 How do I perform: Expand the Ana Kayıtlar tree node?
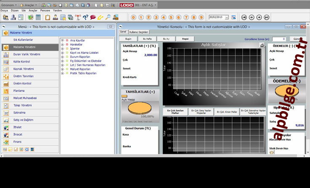[x=62, y=40]
